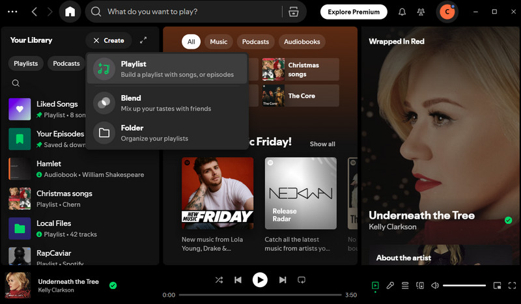Go back with the left arrow

coord(35,12)
